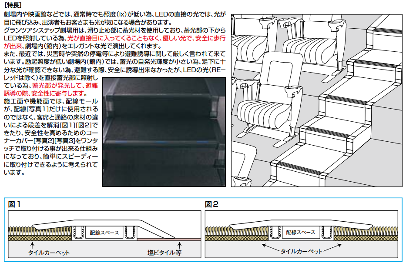Screen dimensions: 406x263
Task: Click text いによる段差を解消[図1][図2]で
Action: (51, 125)
